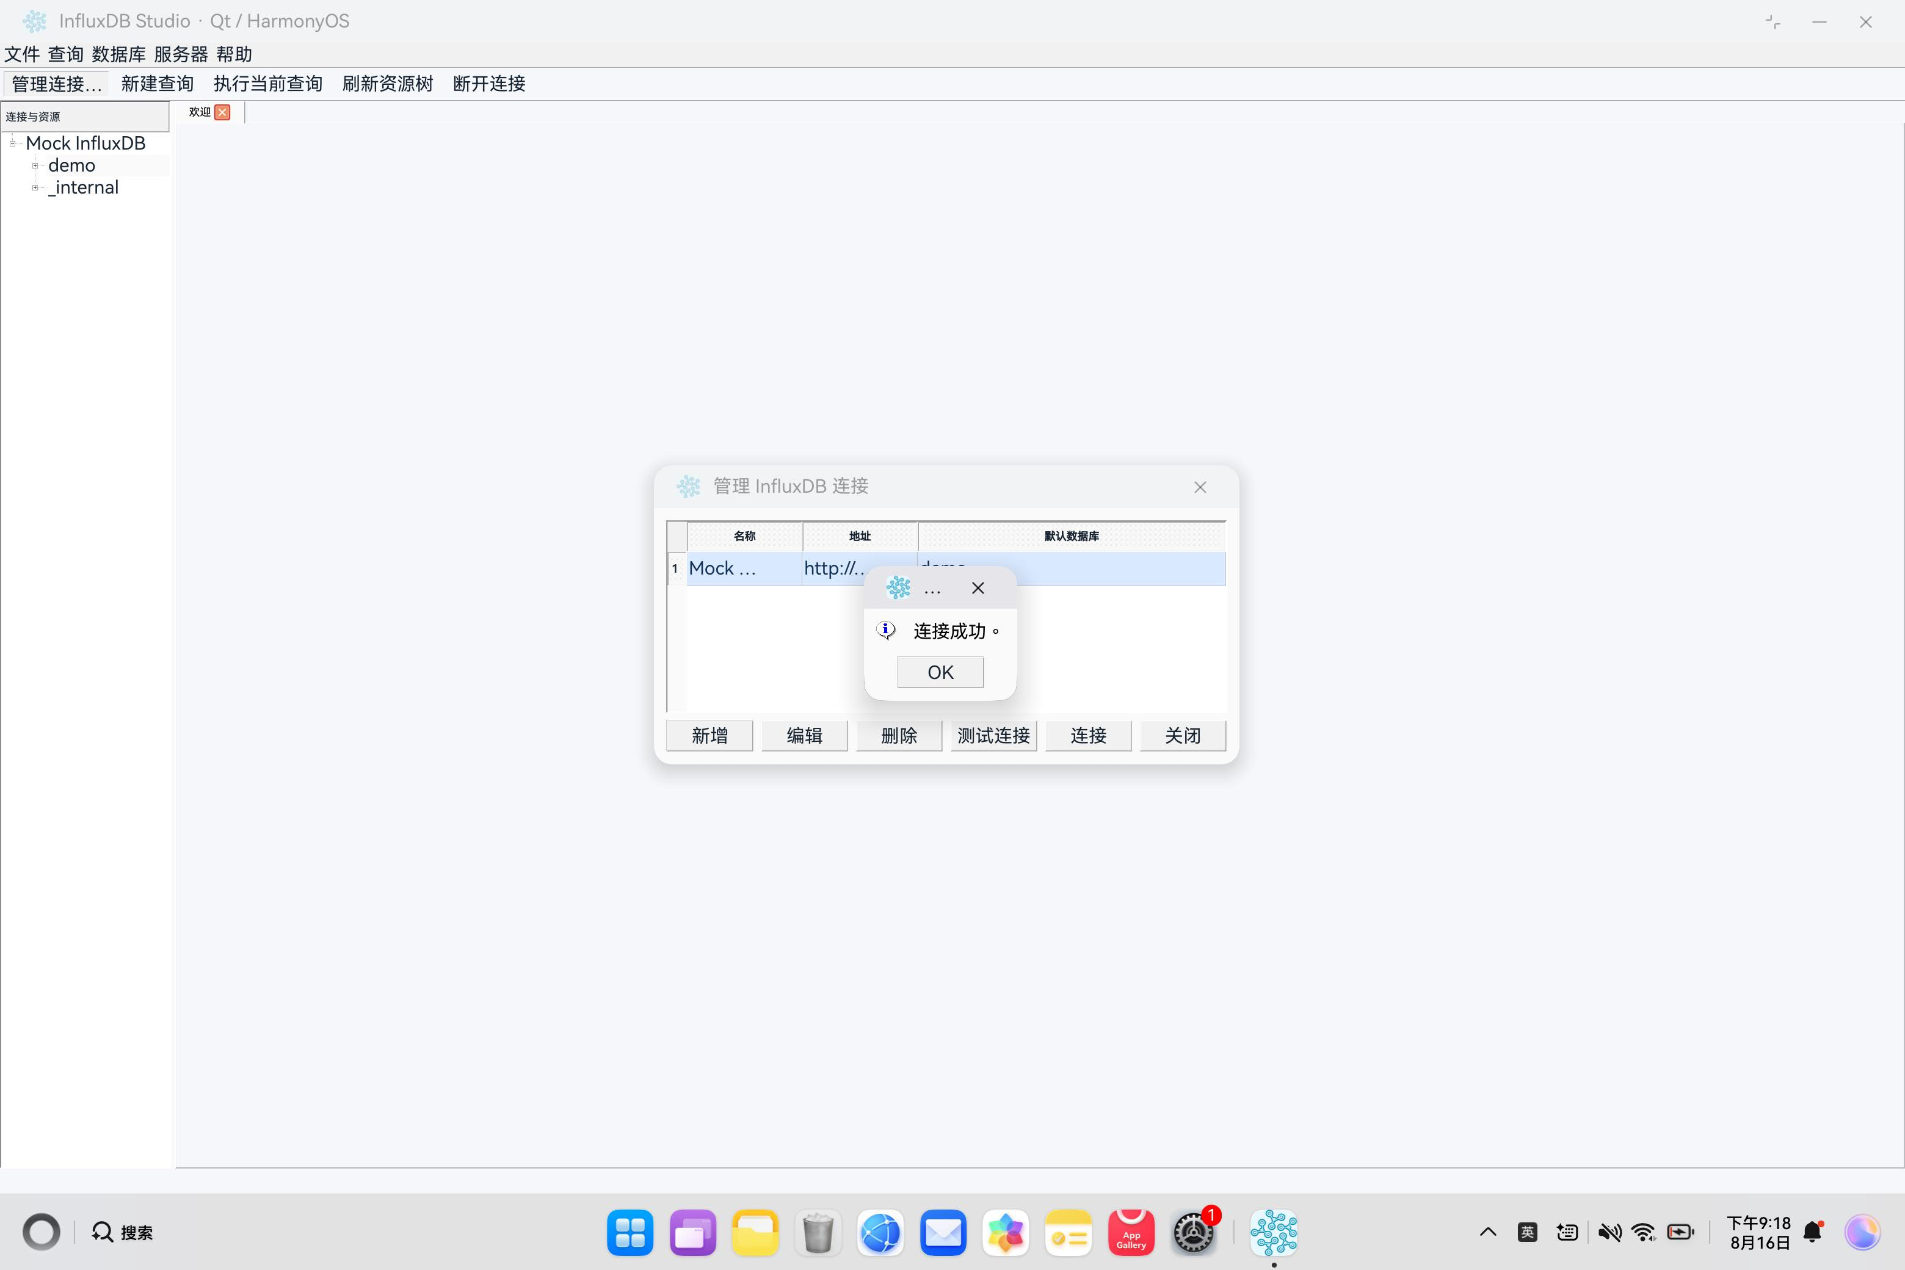Image resolution: width=1905 pixels, height=1270 pixels.
Task: Open the 服务器 menu
Action: [x=181, y=54]
